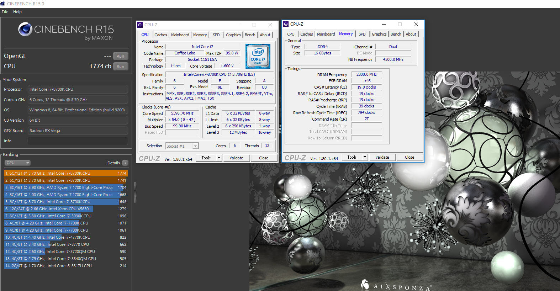
Task: Click the CPU-Z icon in left window title bar
Action: [140, 25]
